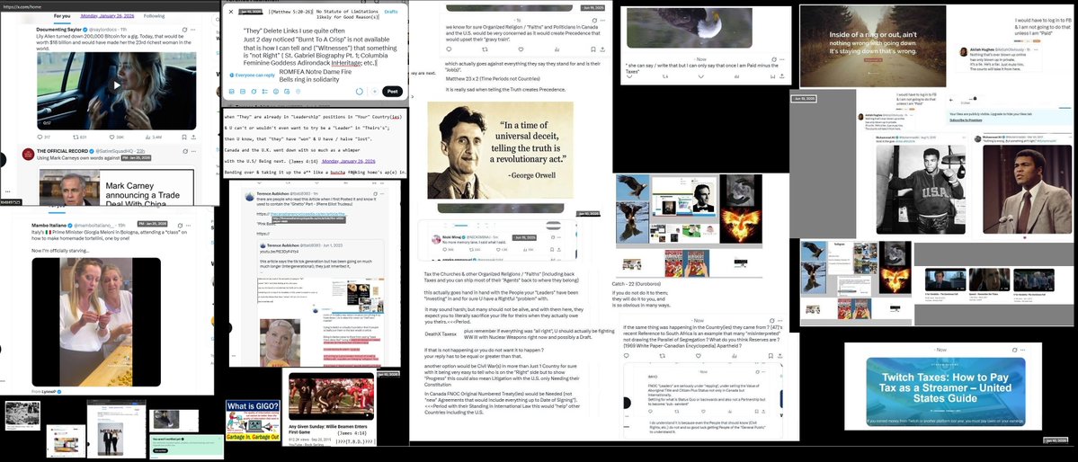
Task: Click the 'Documenting Saylor' account name
Action: coord(59,30)
